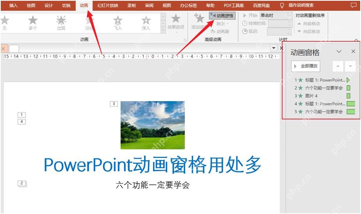Open the 开始 start timing combo box
Screen dimensions: 361x214
(276, 16)
